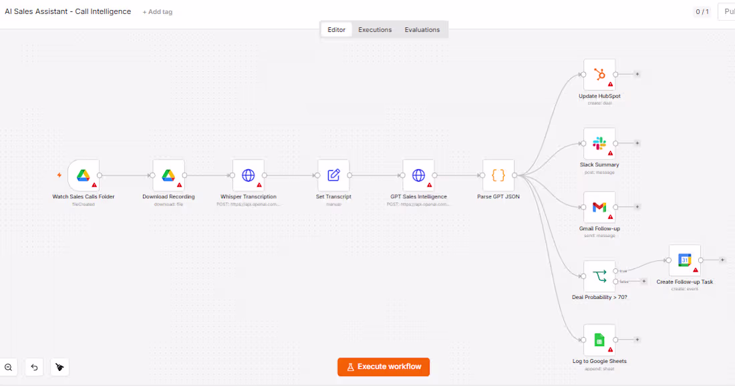Click the 0 / 1 status badge
The height and width of the screenshot is (387, 735).
pos(702,12)
